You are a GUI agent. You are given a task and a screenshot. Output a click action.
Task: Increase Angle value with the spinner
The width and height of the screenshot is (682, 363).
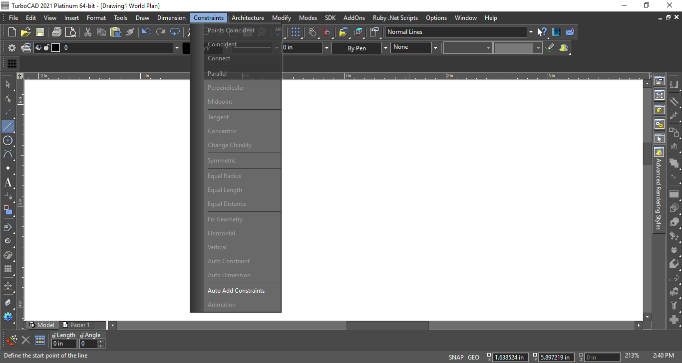(101, 341)
